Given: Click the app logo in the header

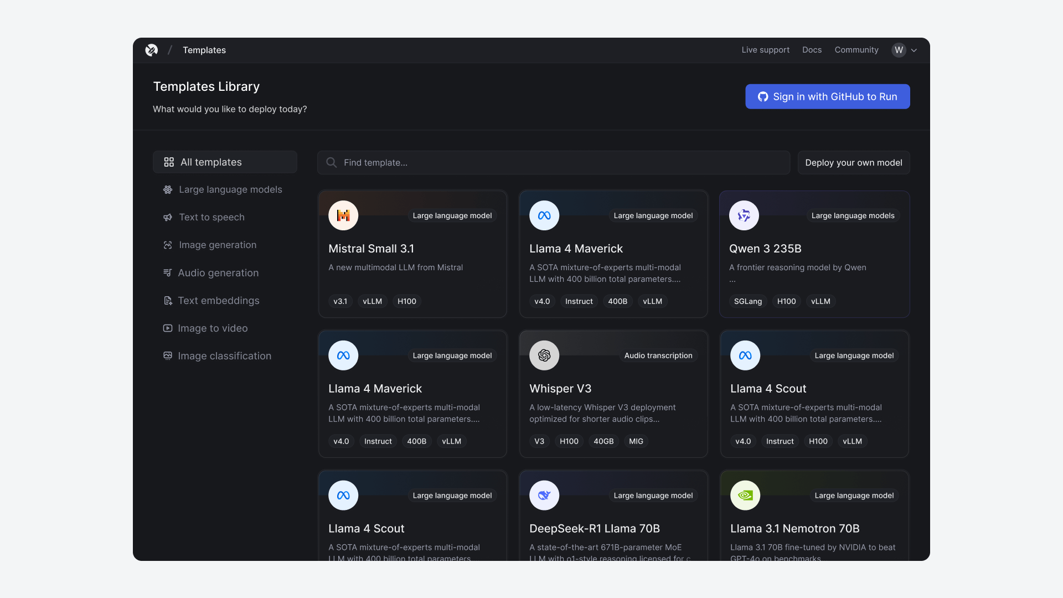Looking at the screenshot, I should (x=151, y=50).
